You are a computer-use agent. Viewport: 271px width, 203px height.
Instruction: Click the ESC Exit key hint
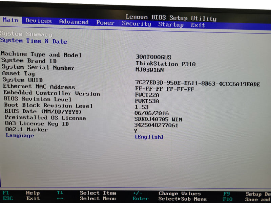coord(21,198)
